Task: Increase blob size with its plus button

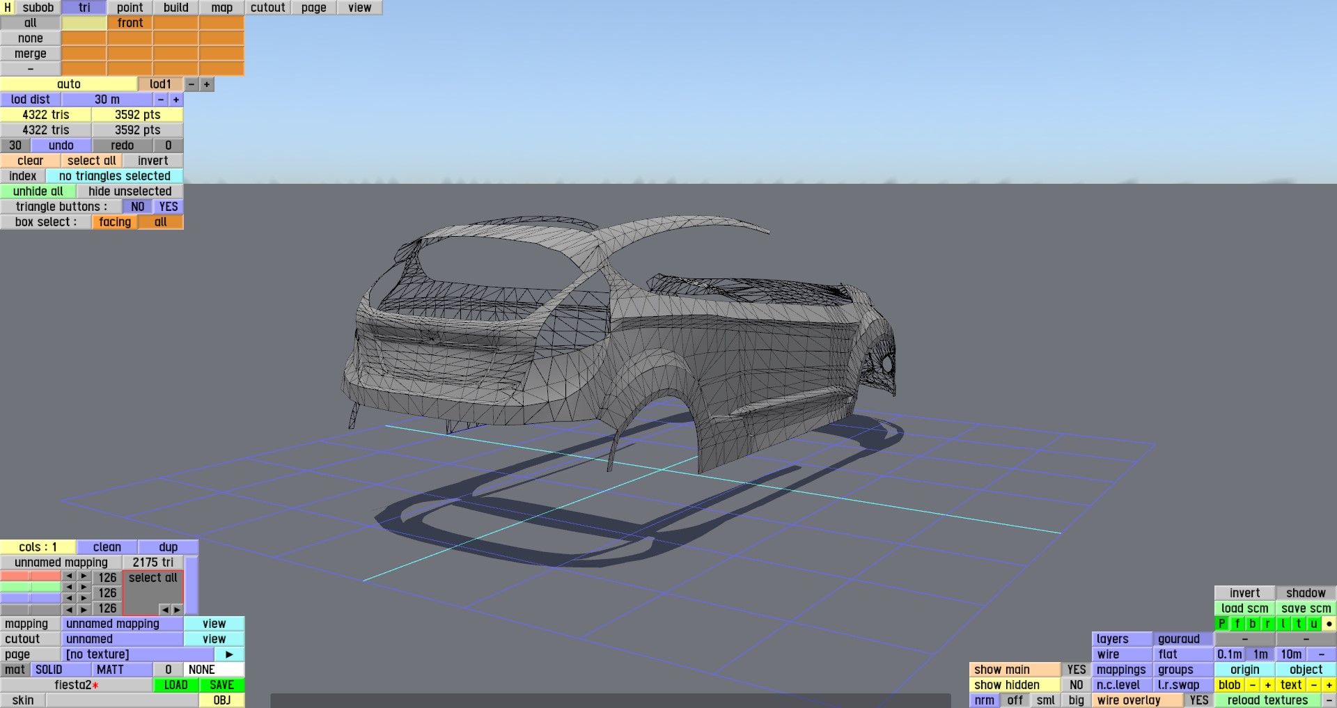Action: [x=1268, y=685]
